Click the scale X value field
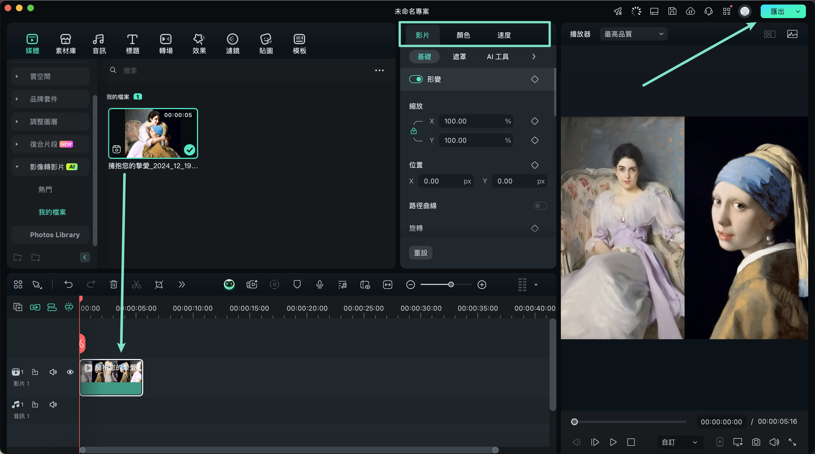This screenshot has width=815, height=454. [x=475, y=121]
